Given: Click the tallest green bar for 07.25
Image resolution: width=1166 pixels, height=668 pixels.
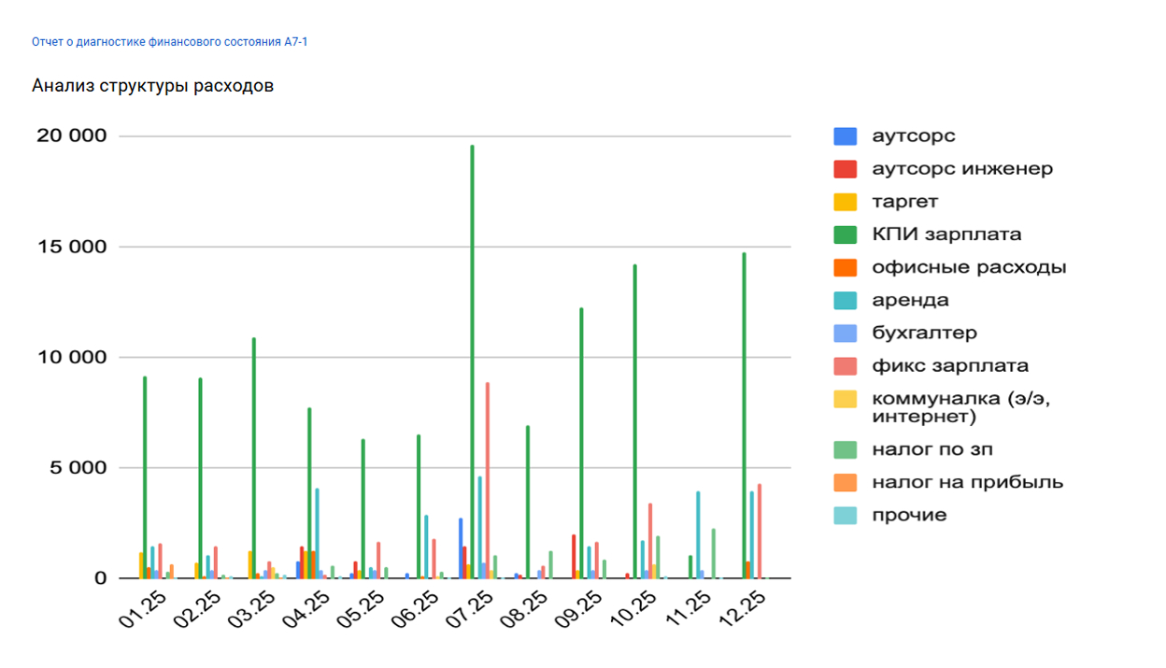Looking at the screenshot, I should click(x=473, y=362).
